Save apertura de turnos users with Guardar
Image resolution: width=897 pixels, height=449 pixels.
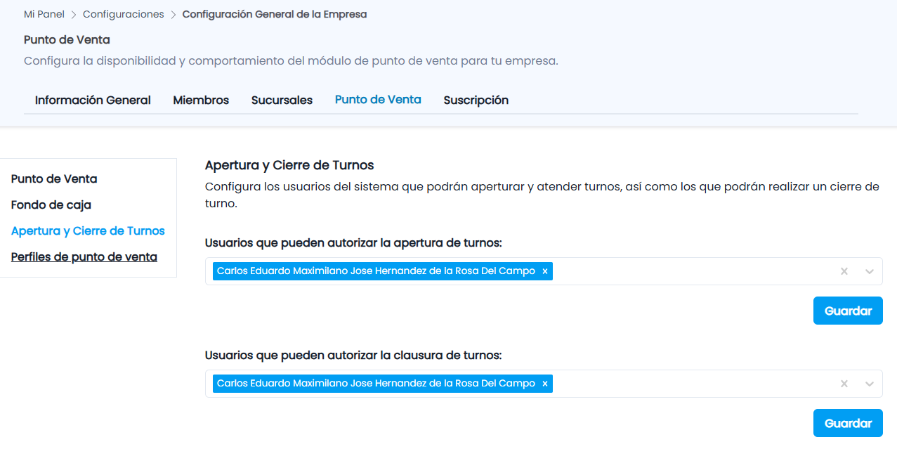[x=848, y=311]
